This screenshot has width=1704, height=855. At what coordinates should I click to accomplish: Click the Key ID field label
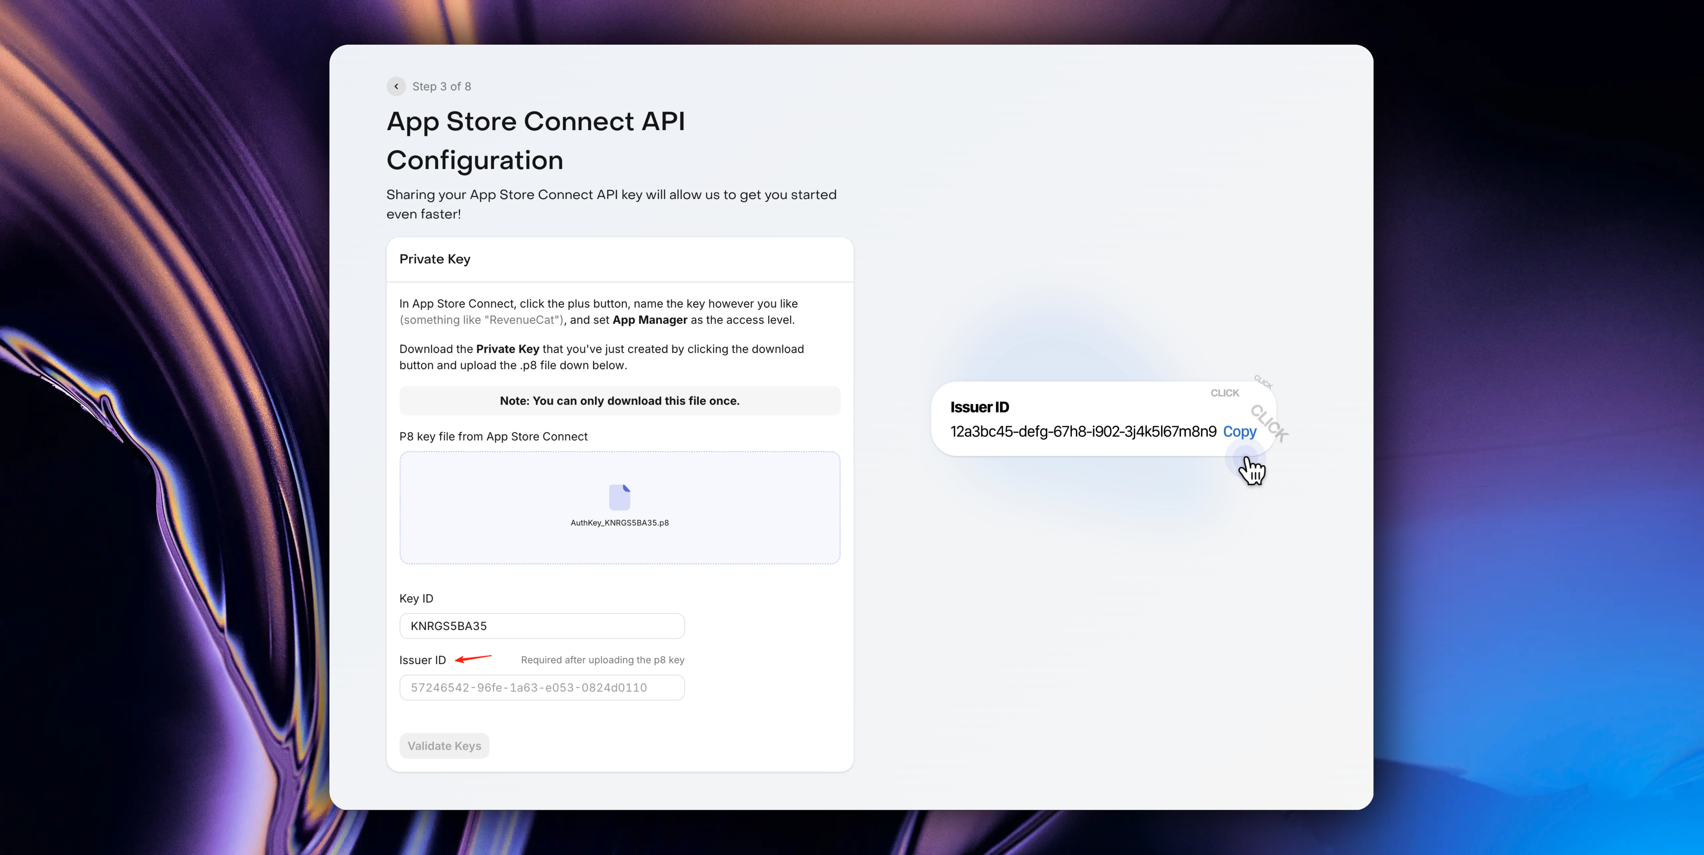pos(416,598)
